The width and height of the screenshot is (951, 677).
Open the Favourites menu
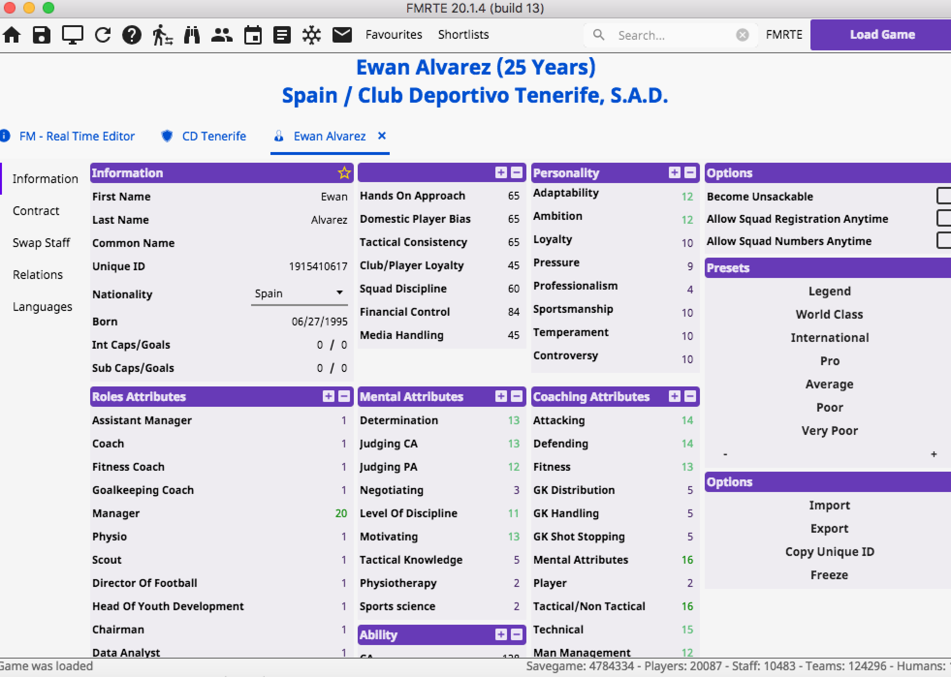(394, 35)
